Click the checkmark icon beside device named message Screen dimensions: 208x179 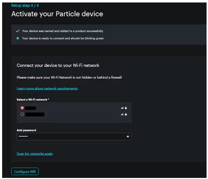18,31
